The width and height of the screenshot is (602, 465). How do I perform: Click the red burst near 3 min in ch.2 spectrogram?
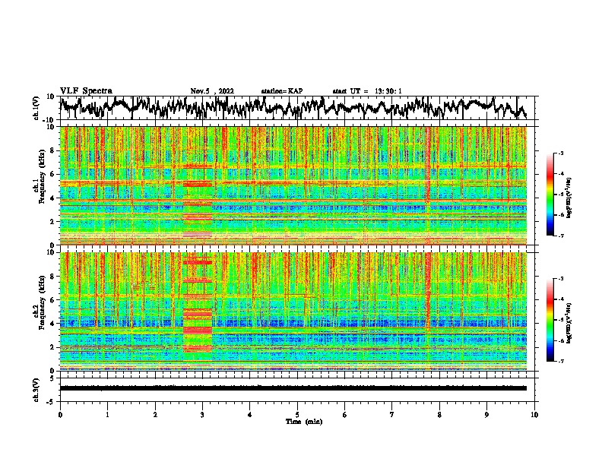tap(198, 307)
